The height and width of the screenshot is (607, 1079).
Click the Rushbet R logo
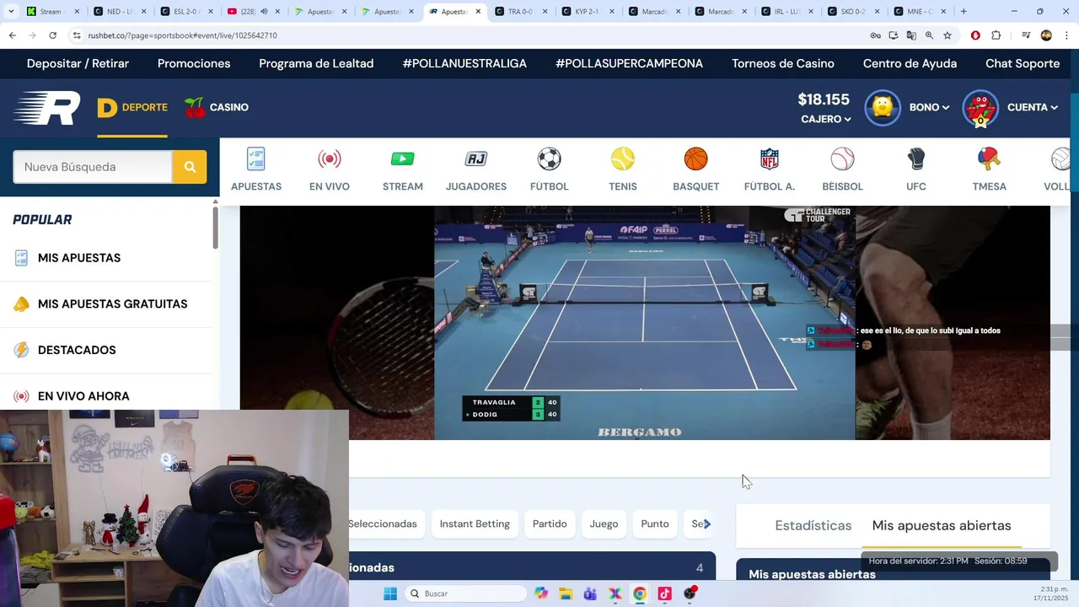coord(47,108)
